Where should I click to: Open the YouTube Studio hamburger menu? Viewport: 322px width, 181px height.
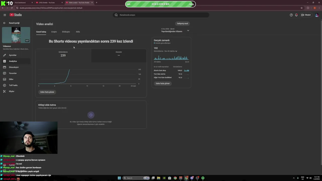pyautogui.click(x=5, y=15)
